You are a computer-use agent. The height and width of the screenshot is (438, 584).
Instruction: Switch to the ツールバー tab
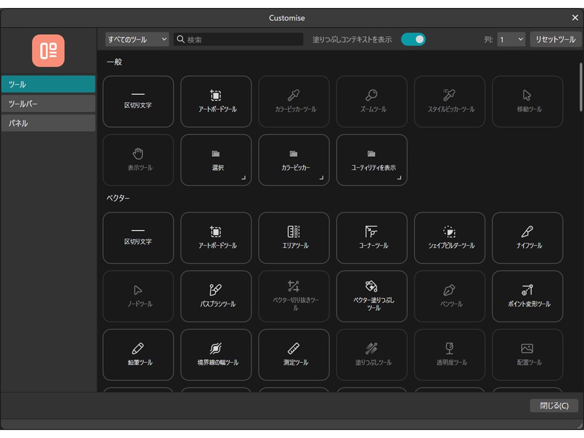(x=48, y=104)
